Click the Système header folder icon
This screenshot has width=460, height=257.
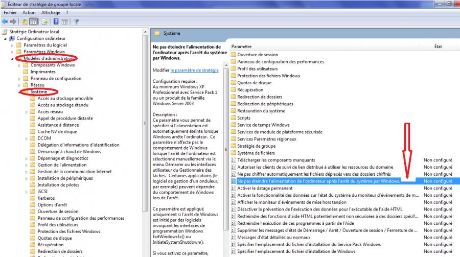click(157, 33)
